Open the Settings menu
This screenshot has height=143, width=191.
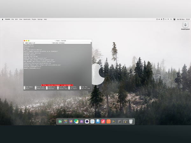point(40,19)
